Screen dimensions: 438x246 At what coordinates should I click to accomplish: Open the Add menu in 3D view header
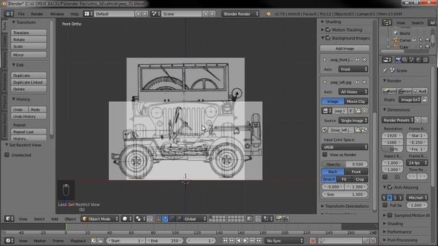[55, 219]
